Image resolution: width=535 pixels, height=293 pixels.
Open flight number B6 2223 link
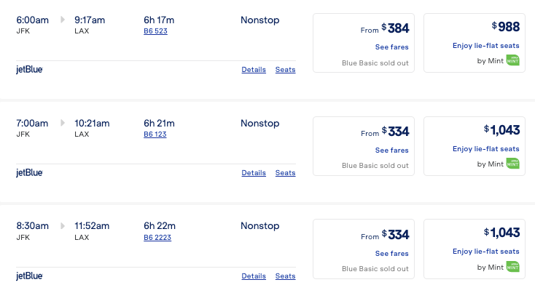point(157,238)
